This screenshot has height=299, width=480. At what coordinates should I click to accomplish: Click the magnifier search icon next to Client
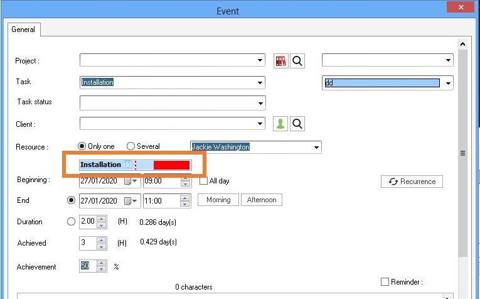point(297,124)
